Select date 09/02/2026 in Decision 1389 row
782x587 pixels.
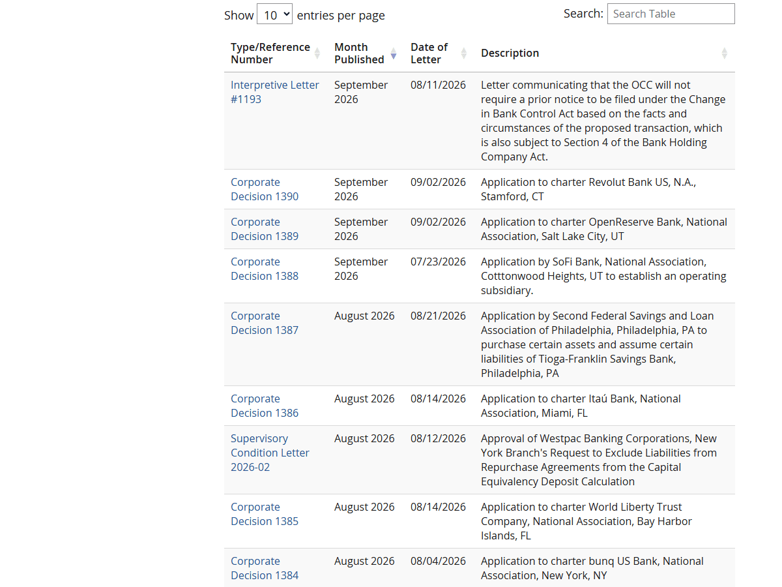pyautogui.click(x=438, y=222)
